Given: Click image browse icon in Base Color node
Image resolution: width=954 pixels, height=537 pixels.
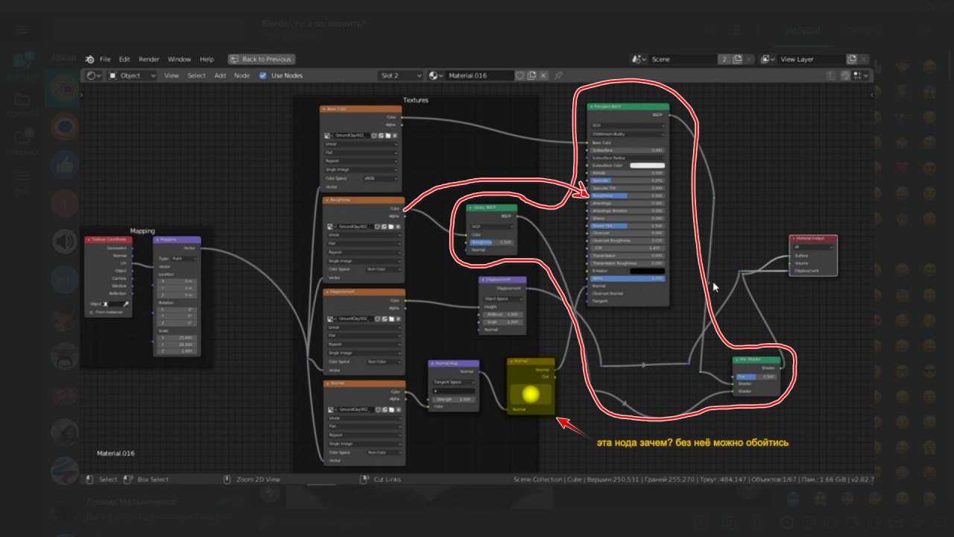Looking at the screenshot, I should (x=329, y=136).
